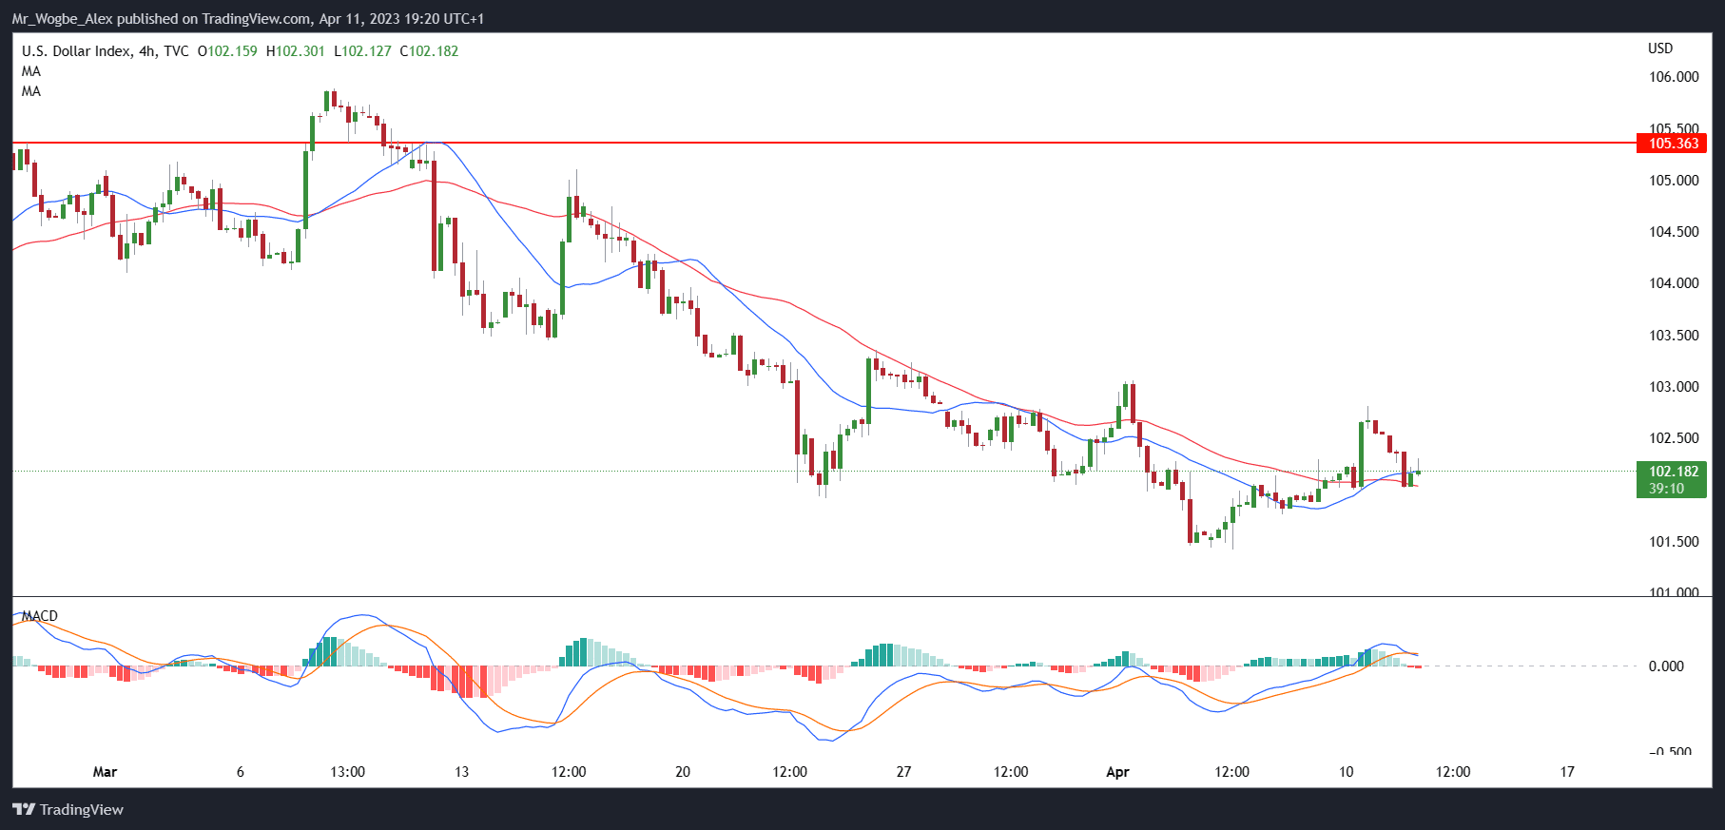The width and height of the screenshot is (1725, 830).
Task: Click the TradingView logo icon
Action: coord(24,809)
